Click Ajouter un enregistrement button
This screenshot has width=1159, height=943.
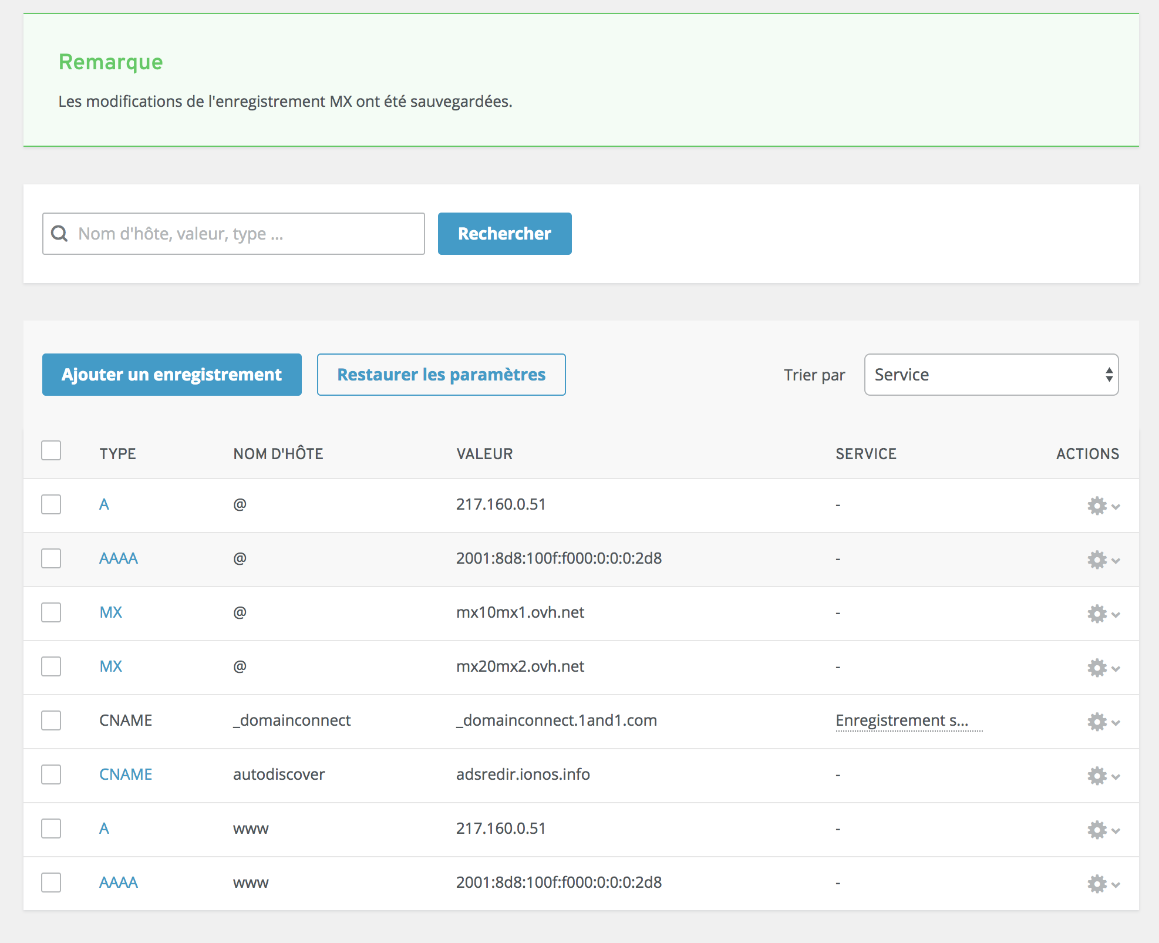(x=171, y=375)
